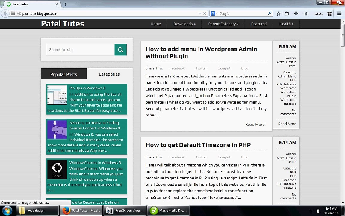Click the search magnifier in the Google box
Screen dimensions: 345x216
270,13
